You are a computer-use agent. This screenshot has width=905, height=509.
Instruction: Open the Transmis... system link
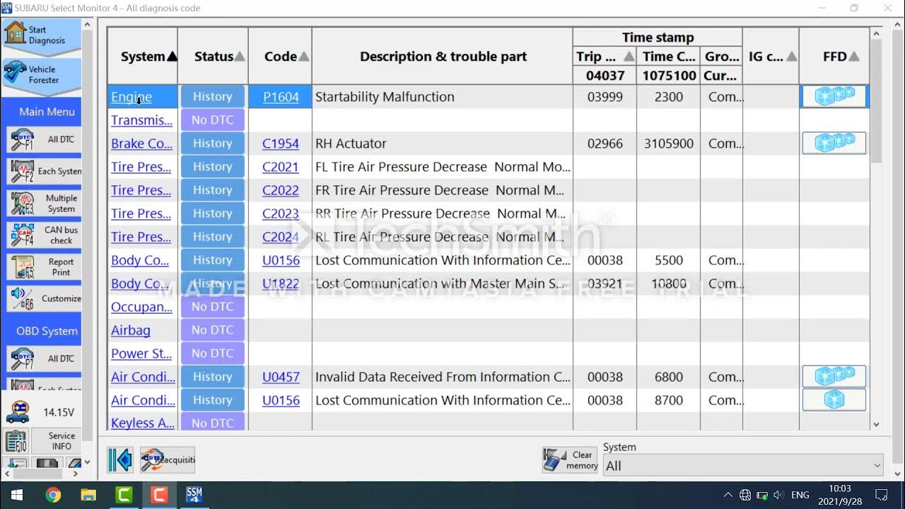[141, 120]
